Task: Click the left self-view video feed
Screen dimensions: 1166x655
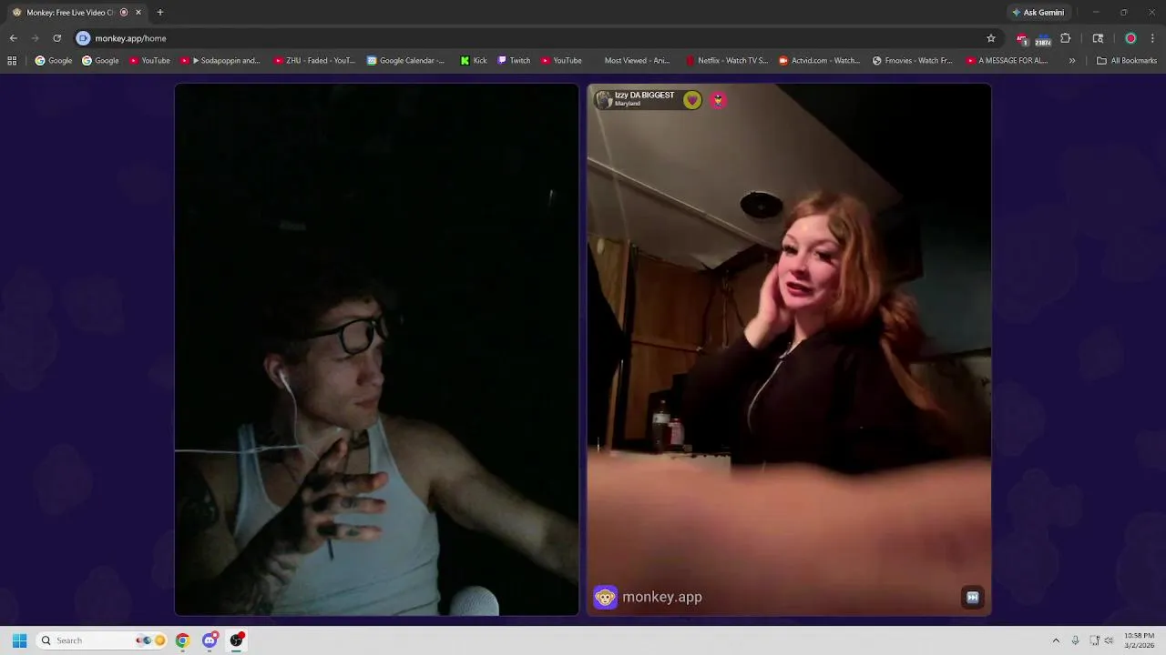Action: (376, 349)
